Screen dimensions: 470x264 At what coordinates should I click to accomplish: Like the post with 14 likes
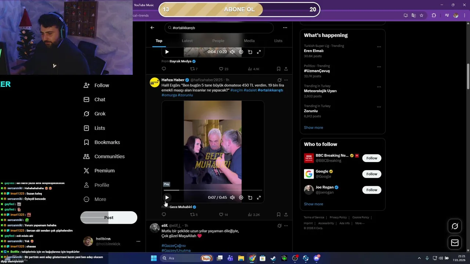pos(224,214)
